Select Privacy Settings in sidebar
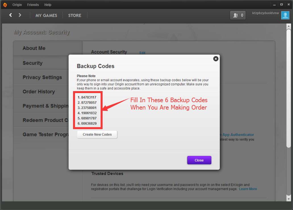This screenshot has width=293, height=210. [x=42, y=77]
